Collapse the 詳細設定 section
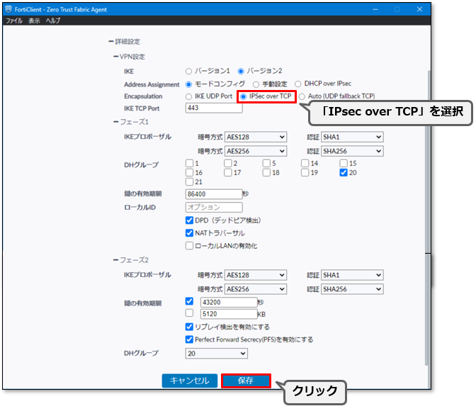Viewport: 476px width, 411px height. click(x=110, y=43)
